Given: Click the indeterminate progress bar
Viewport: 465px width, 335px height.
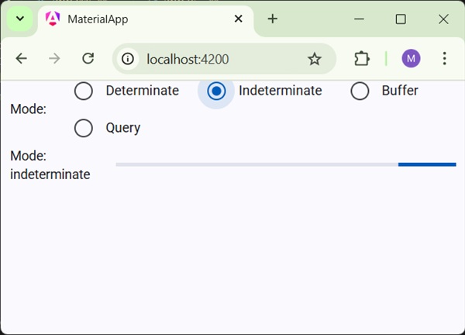Looking at the screenshot, I should [285, 164].
